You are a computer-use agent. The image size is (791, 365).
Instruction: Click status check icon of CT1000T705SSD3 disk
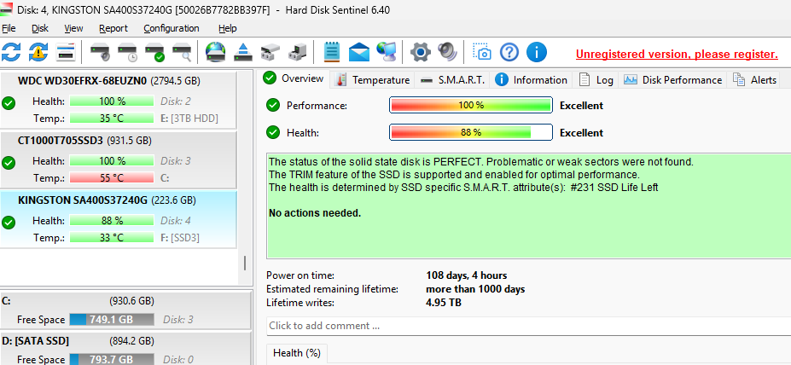[8, 163]
